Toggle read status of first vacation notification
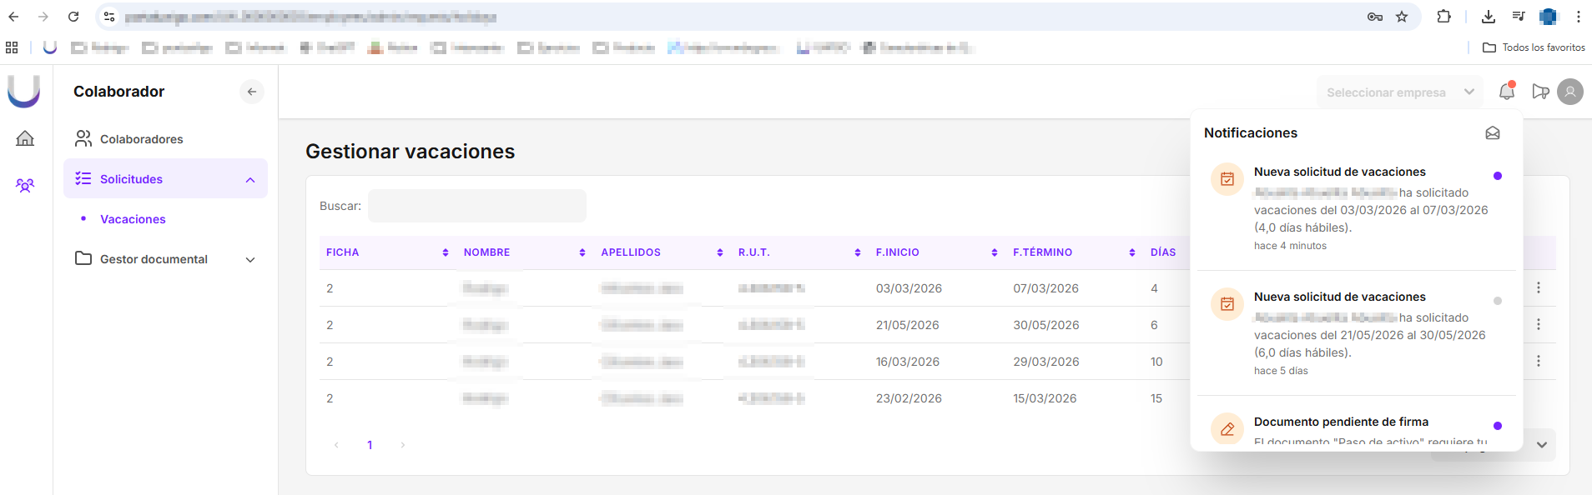The image size is (1592, 495). point(1497,176)
